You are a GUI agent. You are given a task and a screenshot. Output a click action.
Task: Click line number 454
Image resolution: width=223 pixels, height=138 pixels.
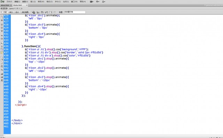pos(6,105)
